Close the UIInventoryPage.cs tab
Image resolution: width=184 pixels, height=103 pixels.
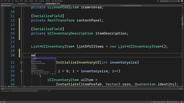59,4
